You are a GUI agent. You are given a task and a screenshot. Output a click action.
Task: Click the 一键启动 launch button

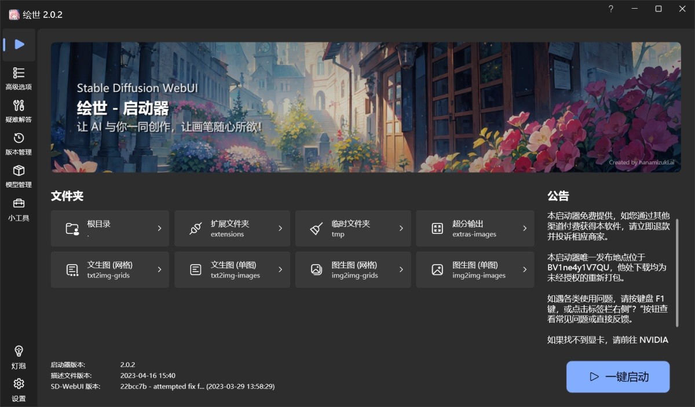click(617, 376)
